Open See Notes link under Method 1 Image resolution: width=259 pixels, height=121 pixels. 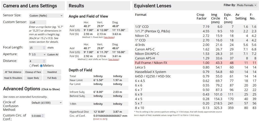[x=109, y=37]
